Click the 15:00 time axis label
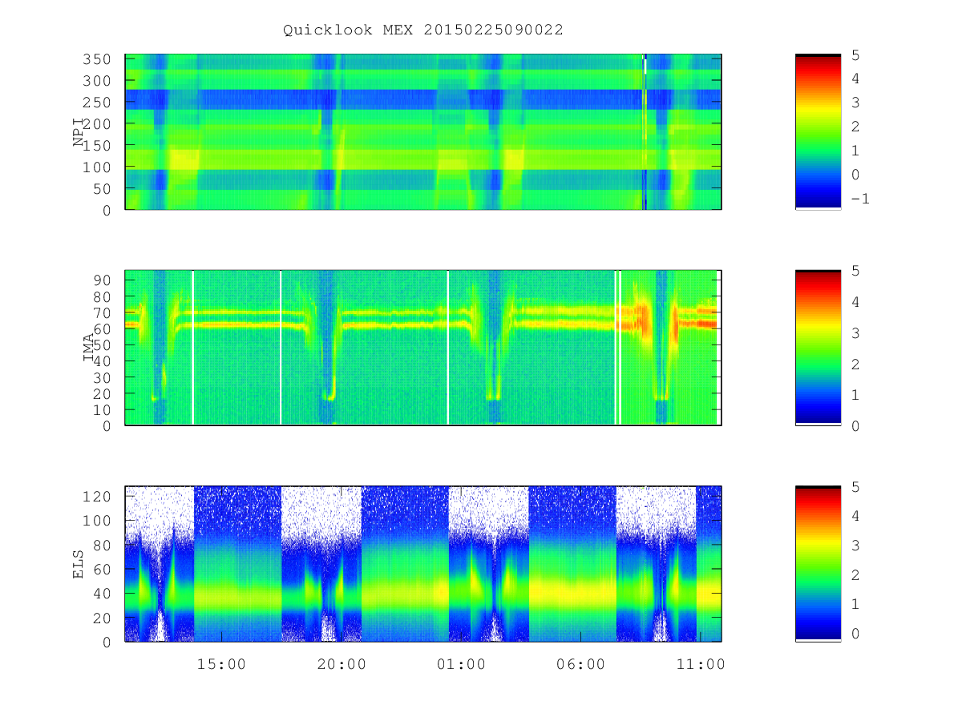Image resolution: width=962 pixels, height=721 pixels. [x=221, y=664]
